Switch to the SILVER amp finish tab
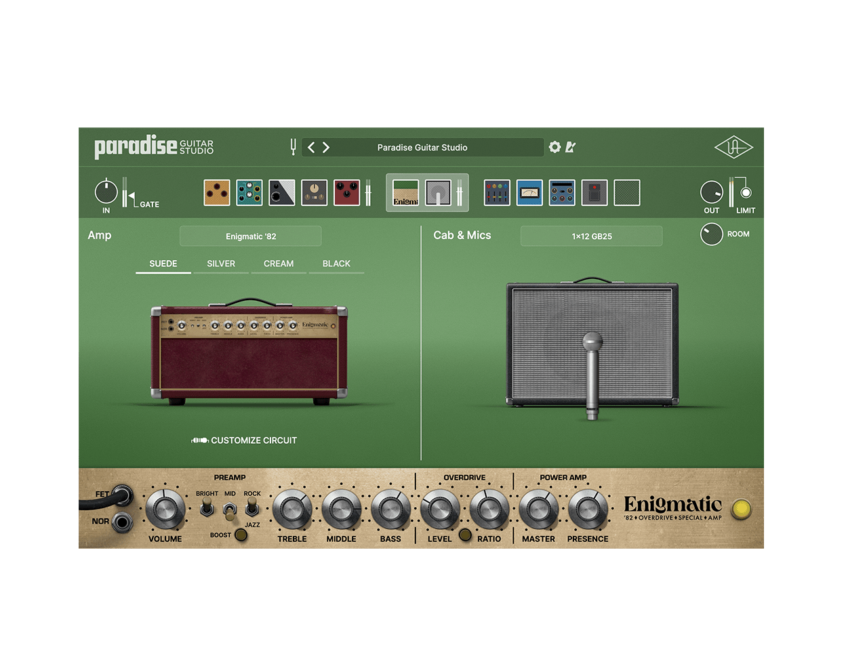846x664 pixels. 221,264
